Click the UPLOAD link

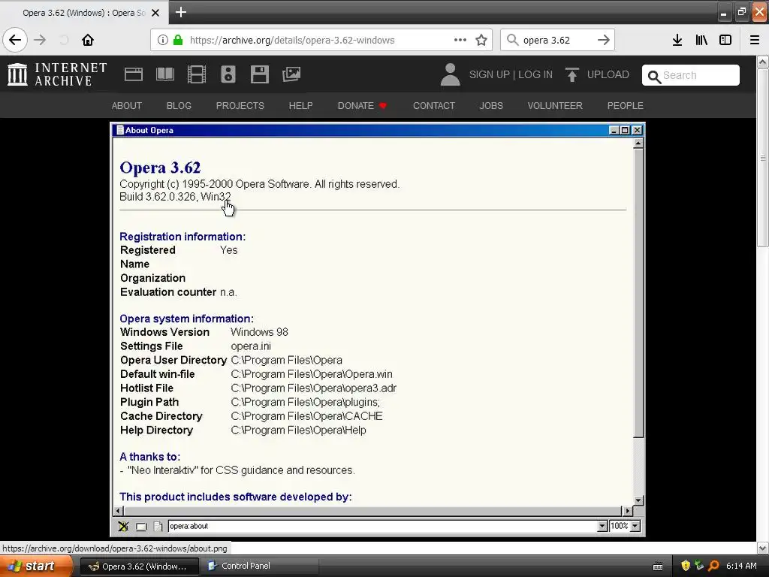pyautogui.click(x=608, y=74)
